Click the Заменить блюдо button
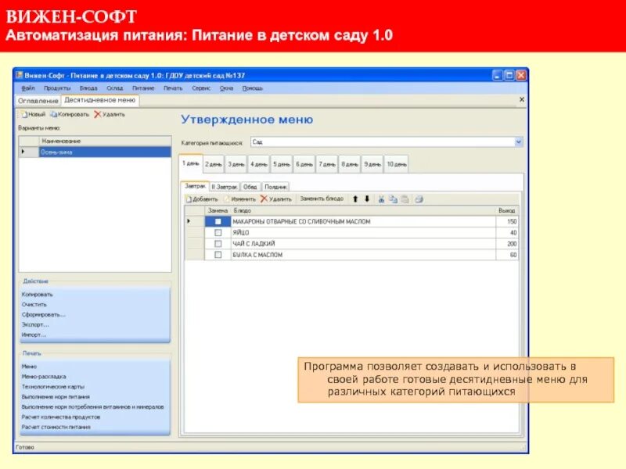Viewport: 626px width, 469px height. click(322, 199)
